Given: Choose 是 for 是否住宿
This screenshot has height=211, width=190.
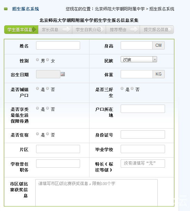Looking at the screenshot, I should (x=37, y=134).
